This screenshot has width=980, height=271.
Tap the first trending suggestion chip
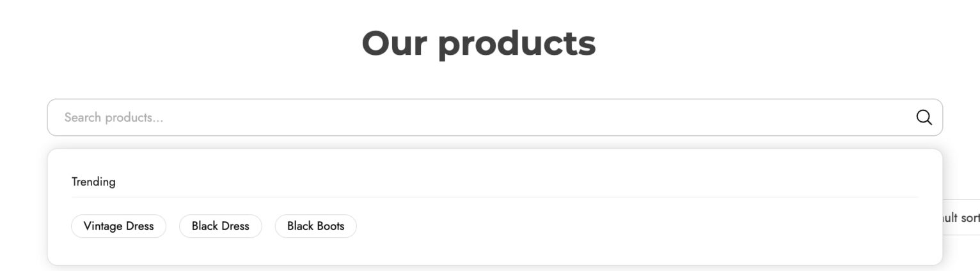(x=118, y=226)
